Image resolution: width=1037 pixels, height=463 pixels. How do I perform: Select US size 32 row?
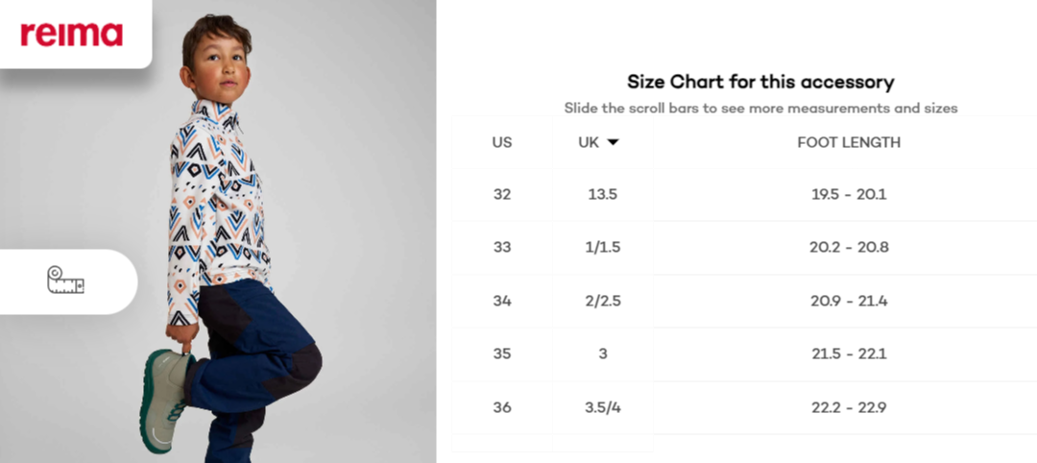[744, 194]
